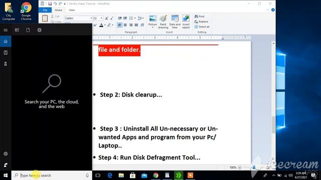Screen dimensions: 321x180
Task: Click the Save icon in WordPad title bar
Action: [50, 3]
